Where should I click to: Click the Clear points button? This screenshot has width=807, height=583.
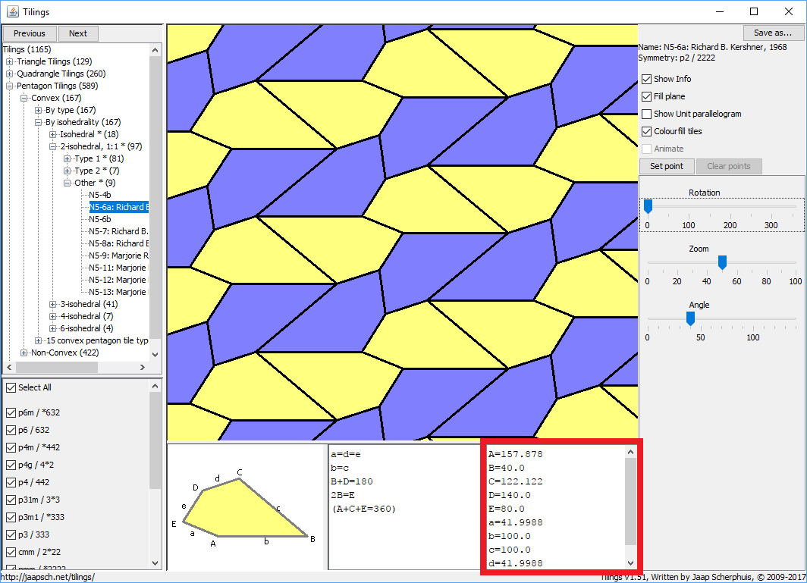pyautogui.click(x=729, y=166)
